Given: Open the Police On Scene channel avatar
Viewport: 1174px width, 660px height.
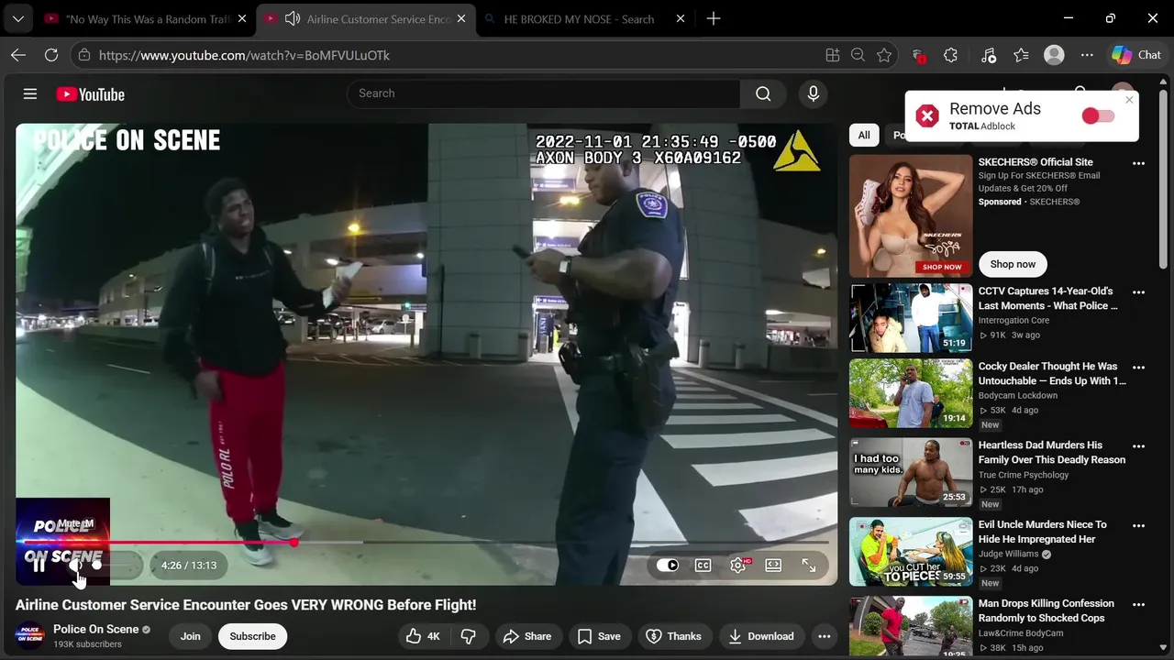Looking at the screenshot, I should coord(30,636).
